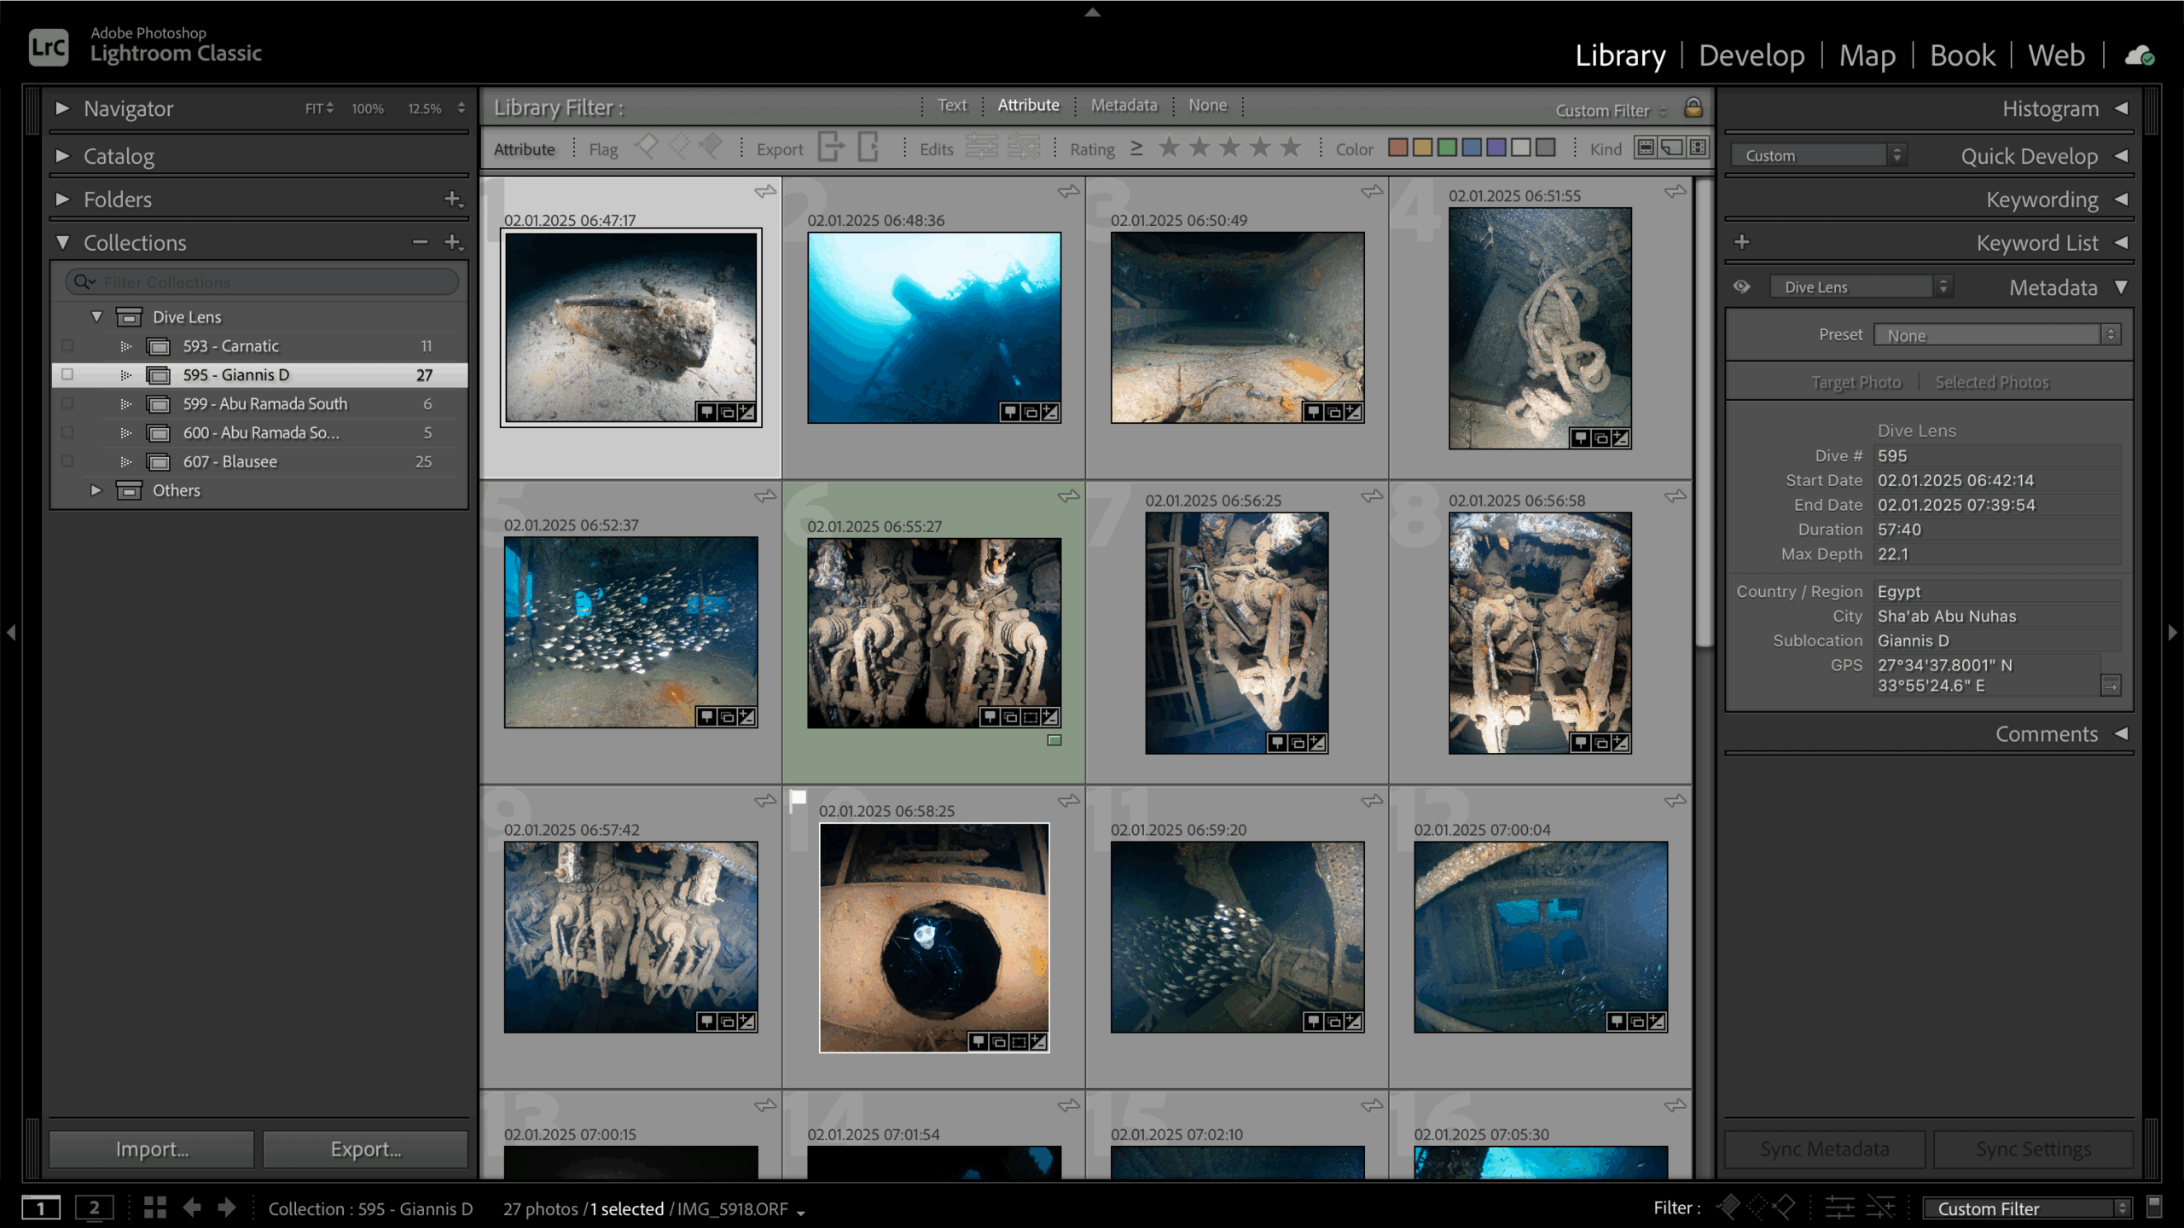
Task: Check the 593 - Carnatic sync checkbox
Action: click(x=67, y=346)
